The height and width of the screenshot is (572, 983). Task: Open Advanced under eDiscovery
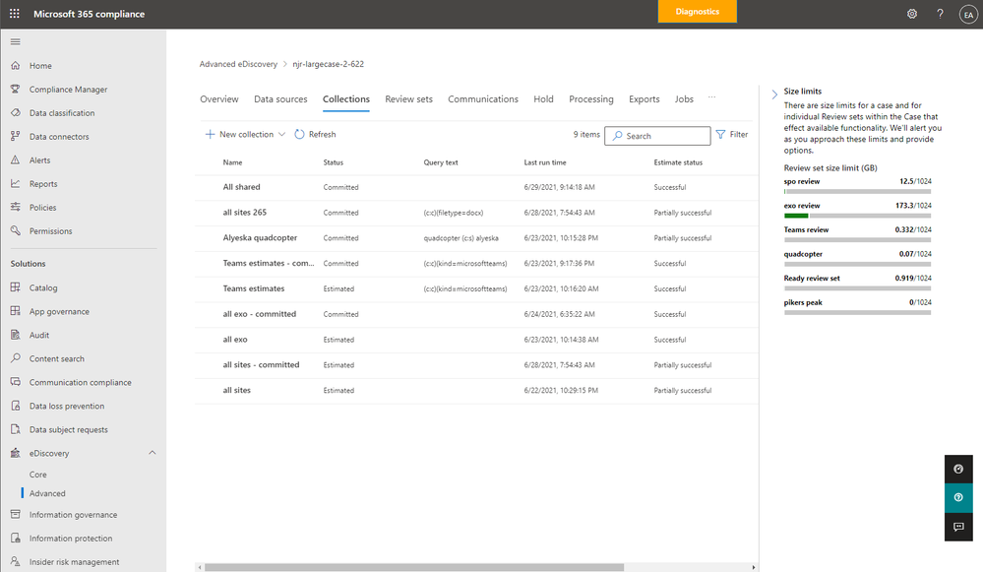point(47,493)
